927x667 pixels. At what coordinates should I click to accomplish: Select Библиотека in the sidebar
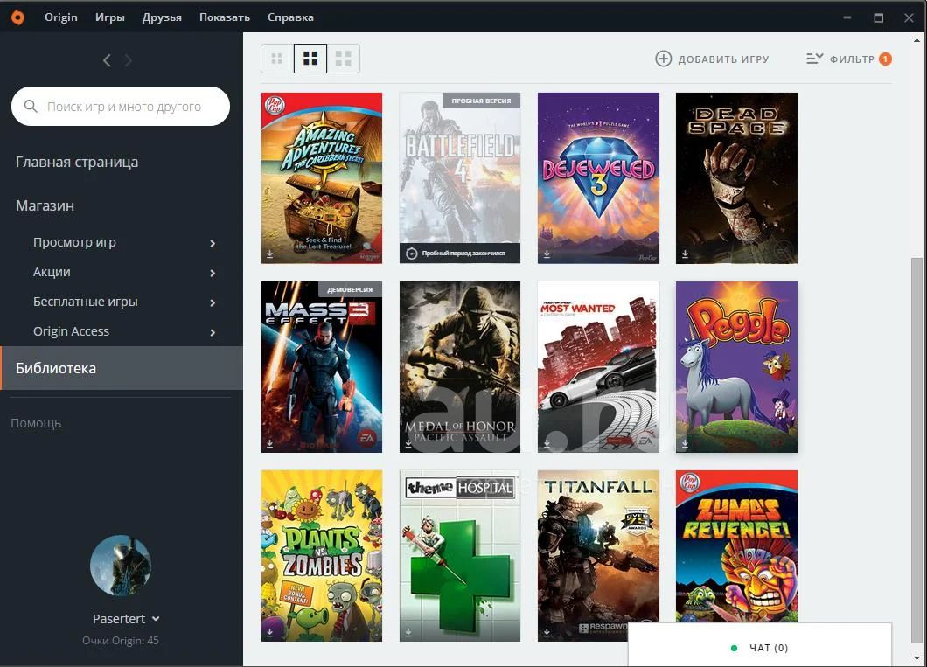pos(122,368)
